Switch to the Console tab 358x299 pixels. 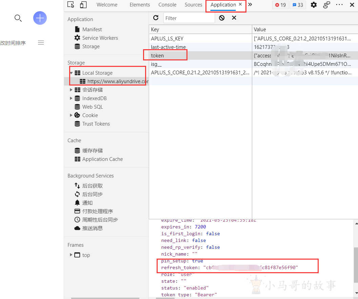point(167,5)
